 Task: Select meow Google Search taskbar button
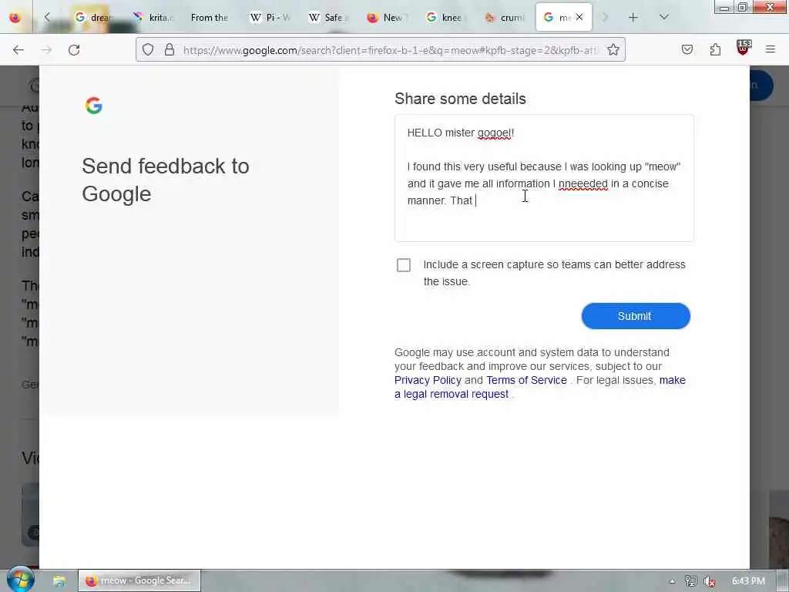click(x=139, y=580)
